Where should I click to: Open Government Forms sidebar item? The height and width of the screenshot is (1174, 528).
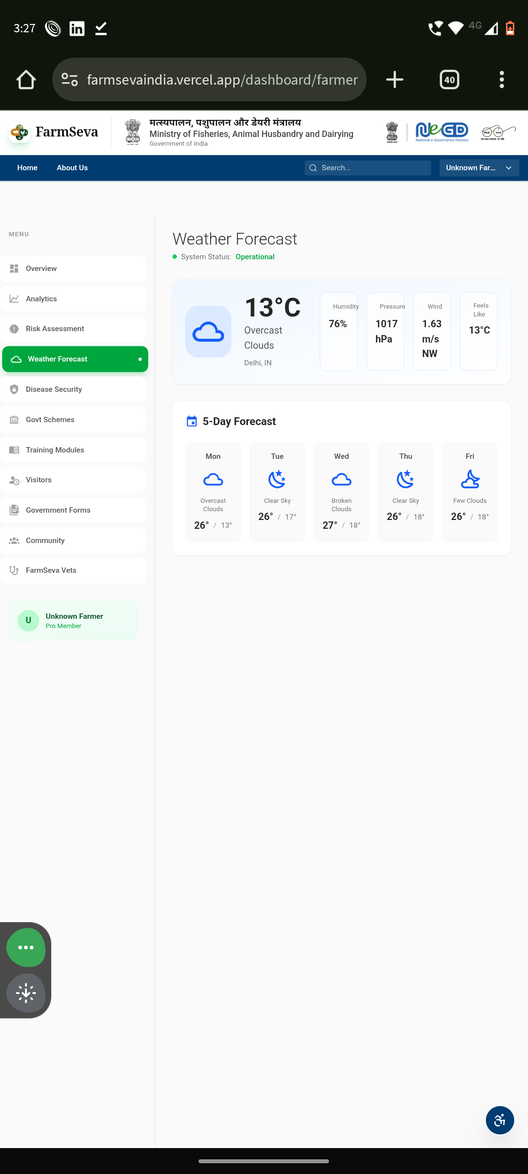coord(73,510)
